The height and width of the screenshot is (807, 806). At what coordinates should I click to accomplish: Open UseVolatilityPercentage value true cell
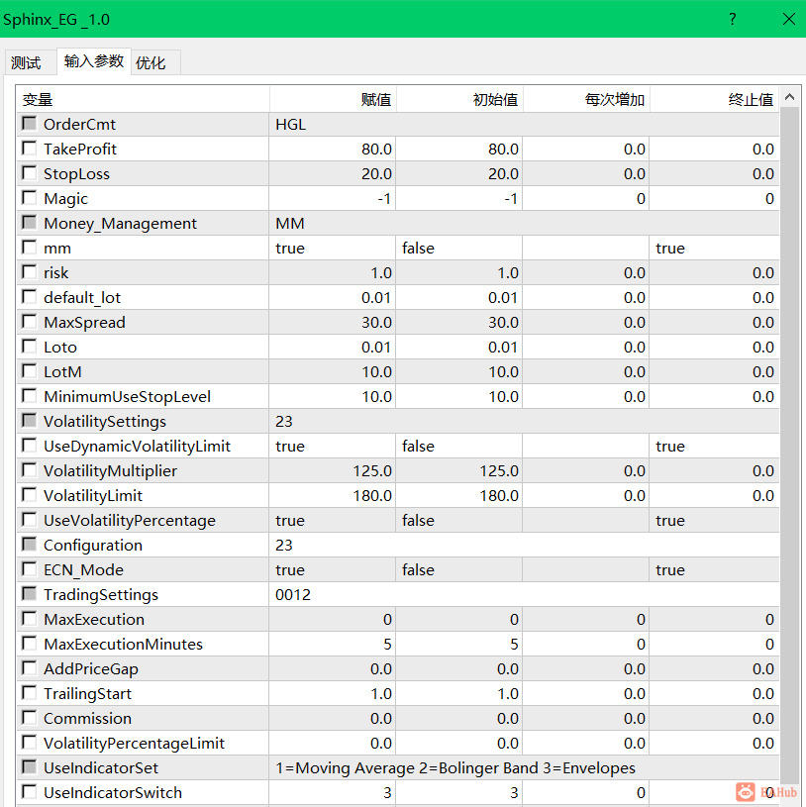click(332, 520)
